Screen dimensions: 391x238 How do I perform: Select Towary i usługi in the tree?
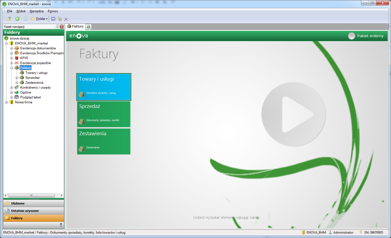(36, 73)
